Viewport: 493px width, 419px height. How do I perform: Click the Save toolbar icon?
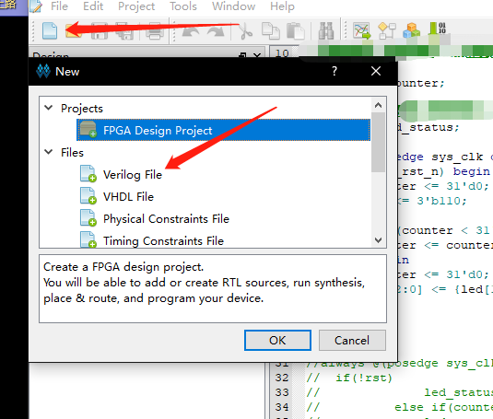(x=100, y=30)
